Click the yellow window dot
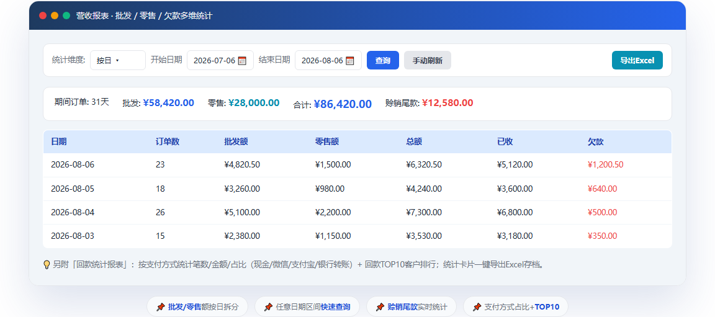The image size is (715, 317). coord(55,16)
